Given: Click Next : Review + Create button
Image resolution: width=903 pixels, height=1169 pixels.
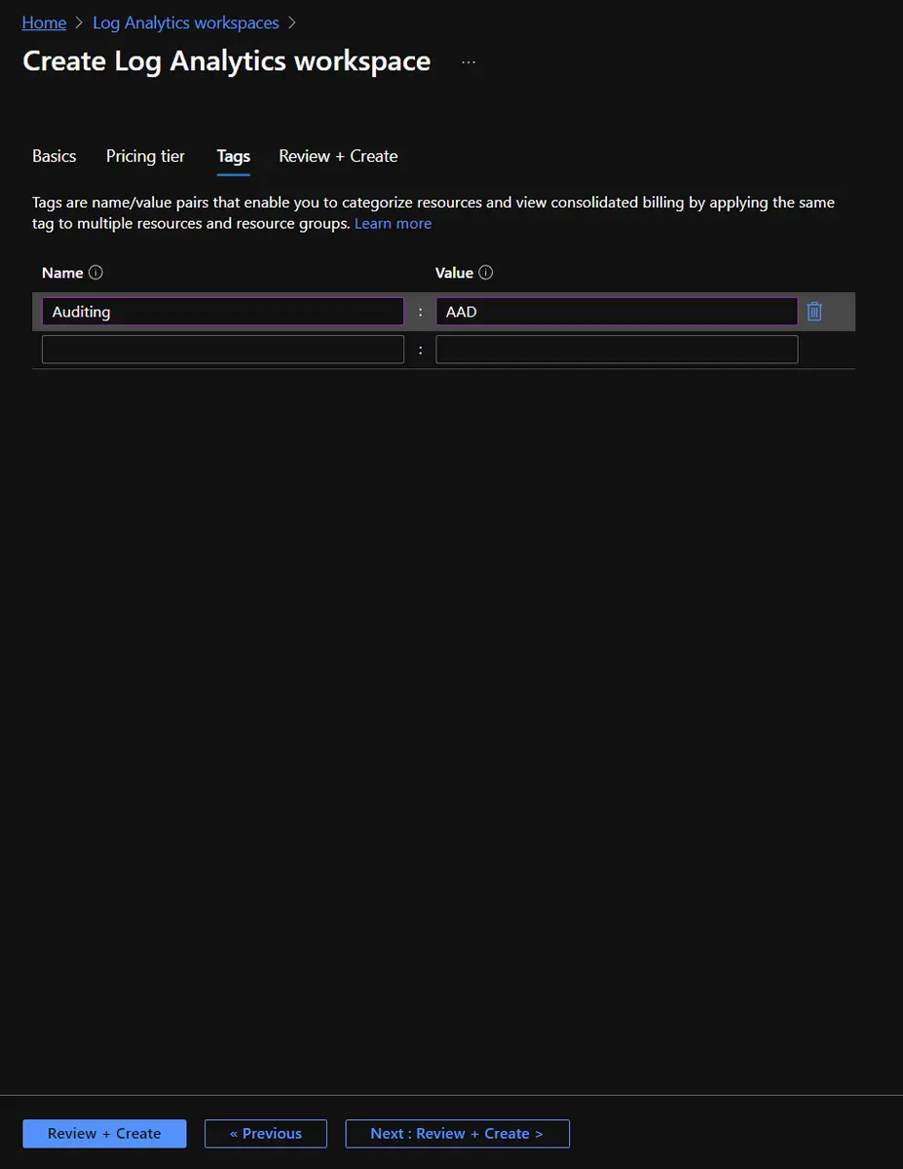Looking at the screenshot, I should (457, 1133).
